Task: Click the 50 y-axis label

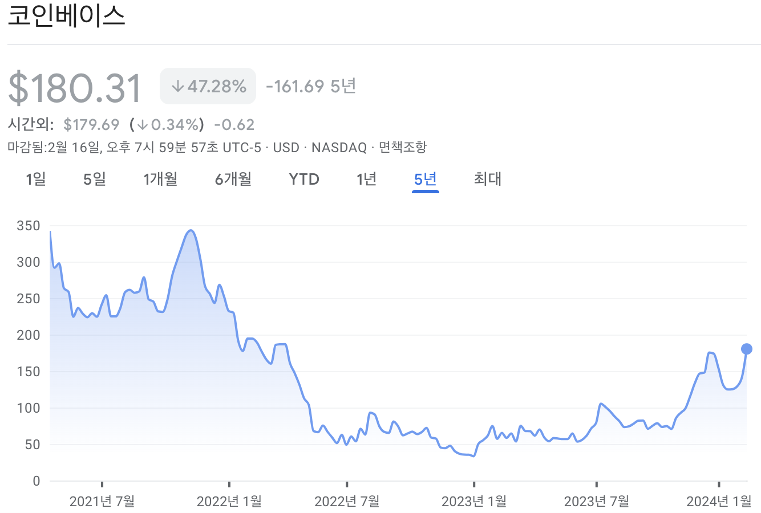Action: click(33, 445)
